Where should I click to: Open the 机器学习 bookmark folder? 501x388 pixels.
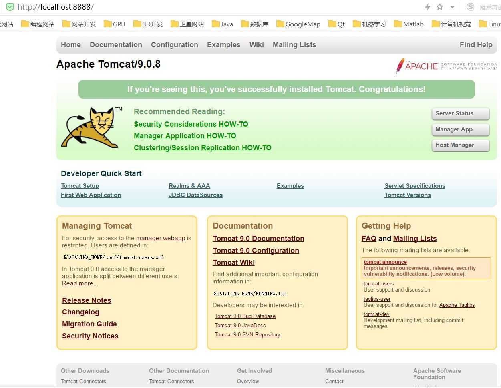[x=369, y=24]
